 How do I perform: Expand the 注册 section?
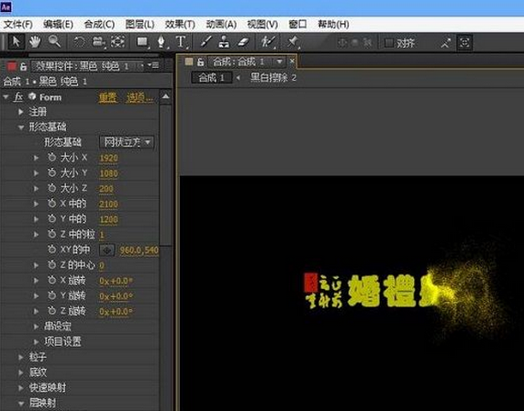tap(21, 112)
